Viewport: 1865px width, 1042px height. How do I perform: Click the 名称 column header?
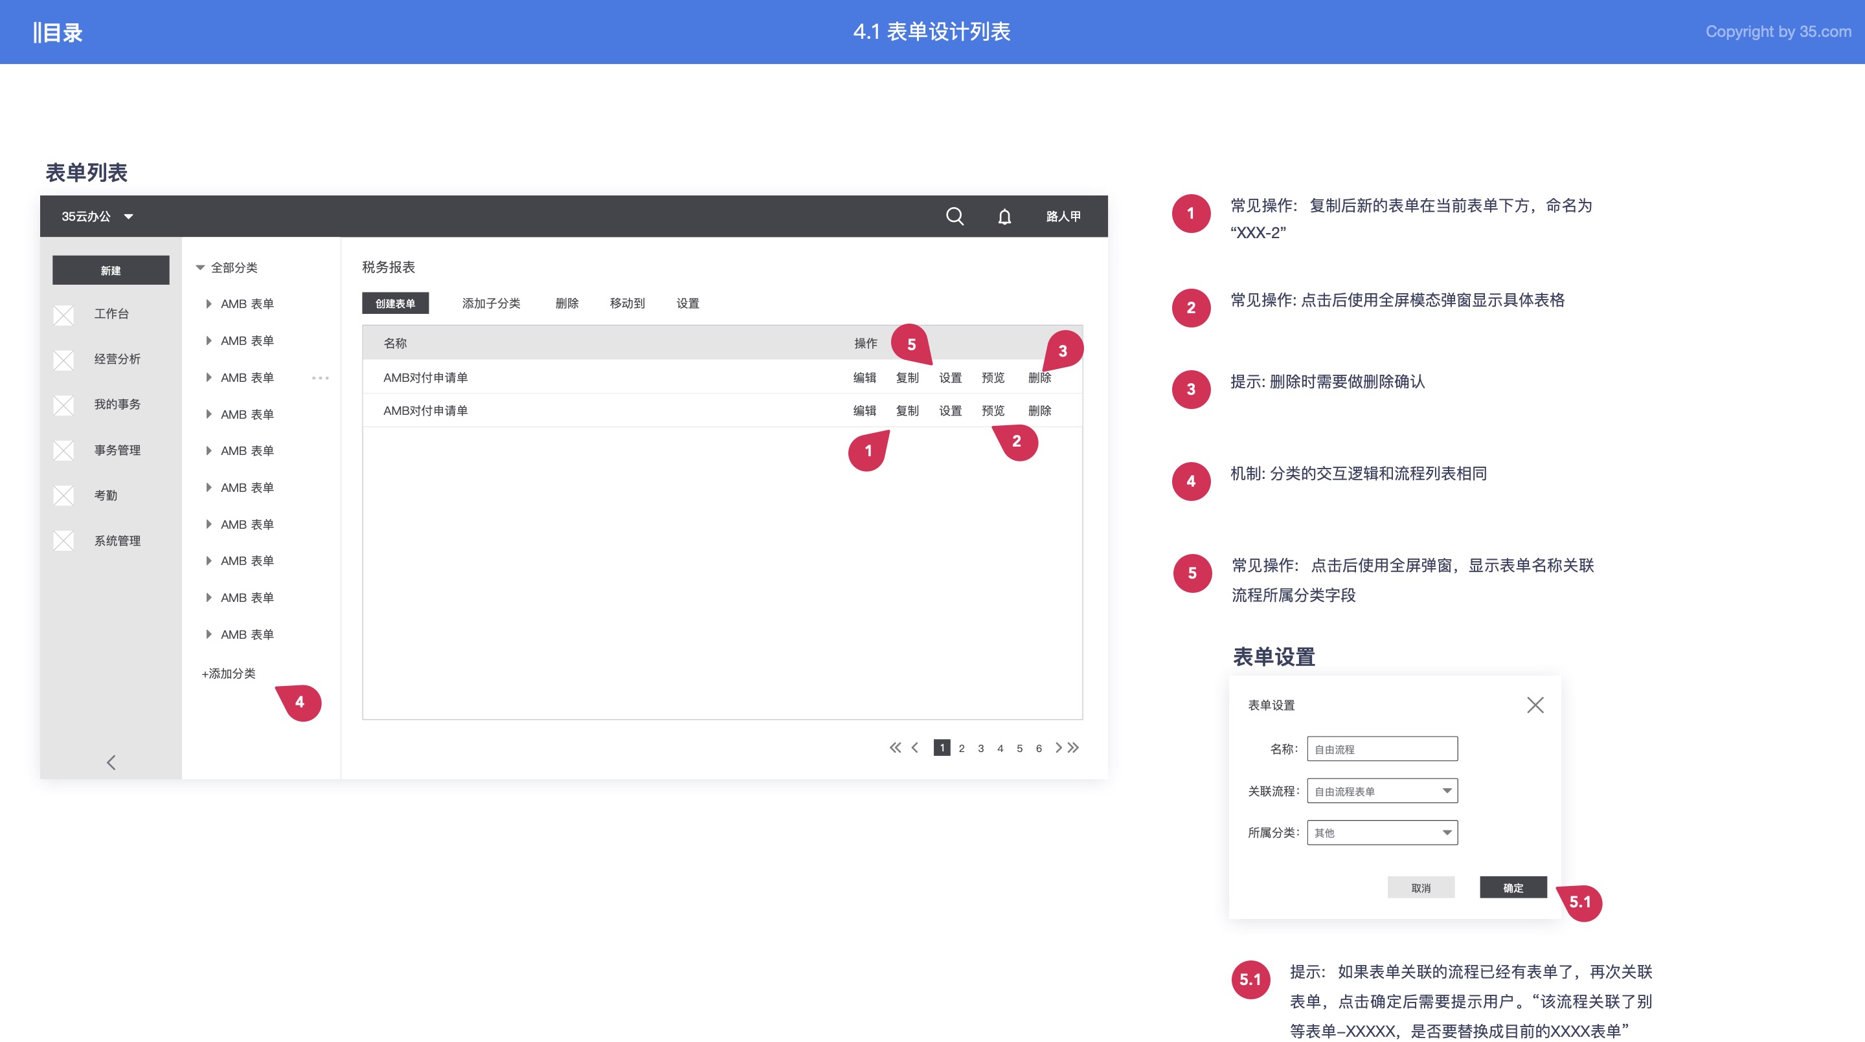click(395, 344)
